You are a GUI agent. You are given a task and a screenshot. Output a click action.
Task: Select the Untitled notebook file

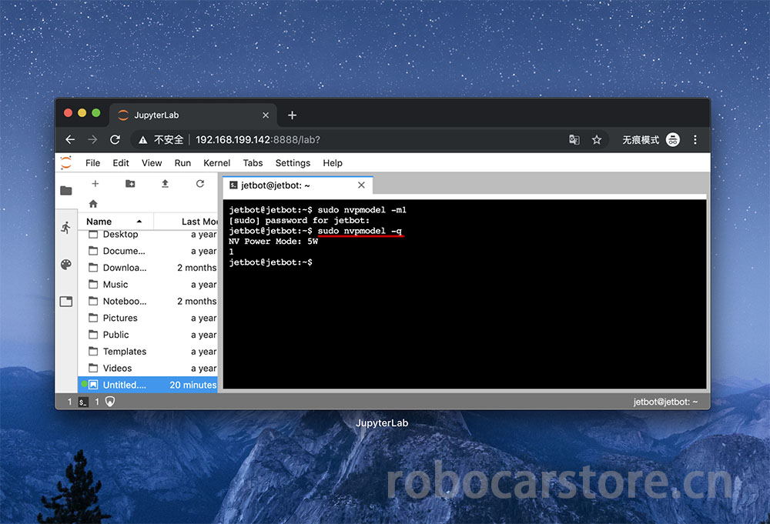tap(124, 385)
